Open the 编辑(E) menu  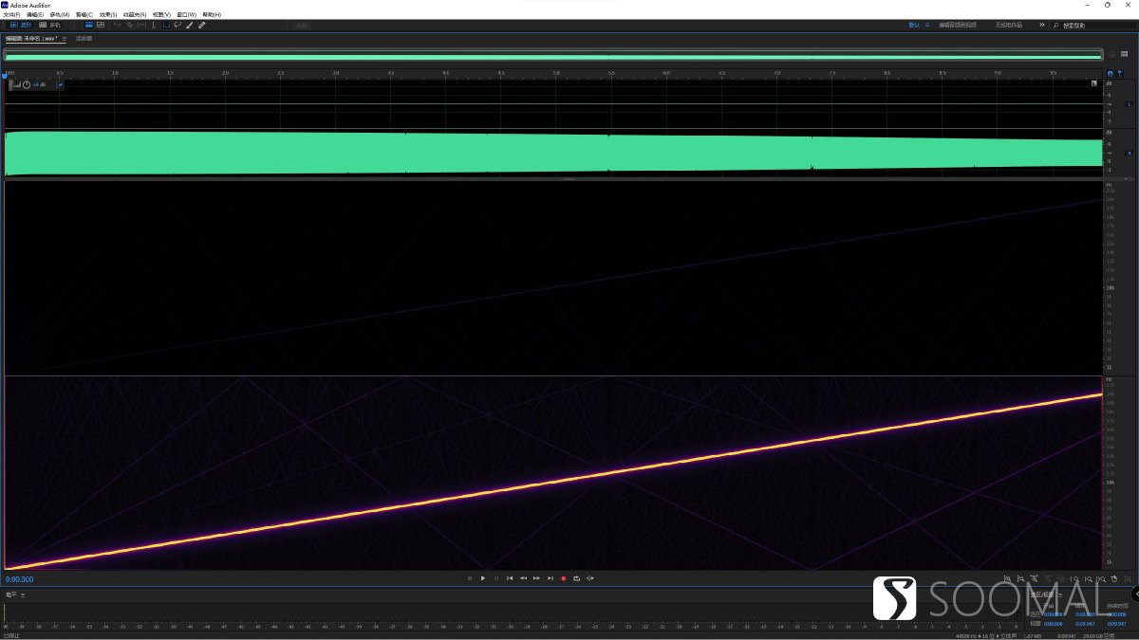34,14
